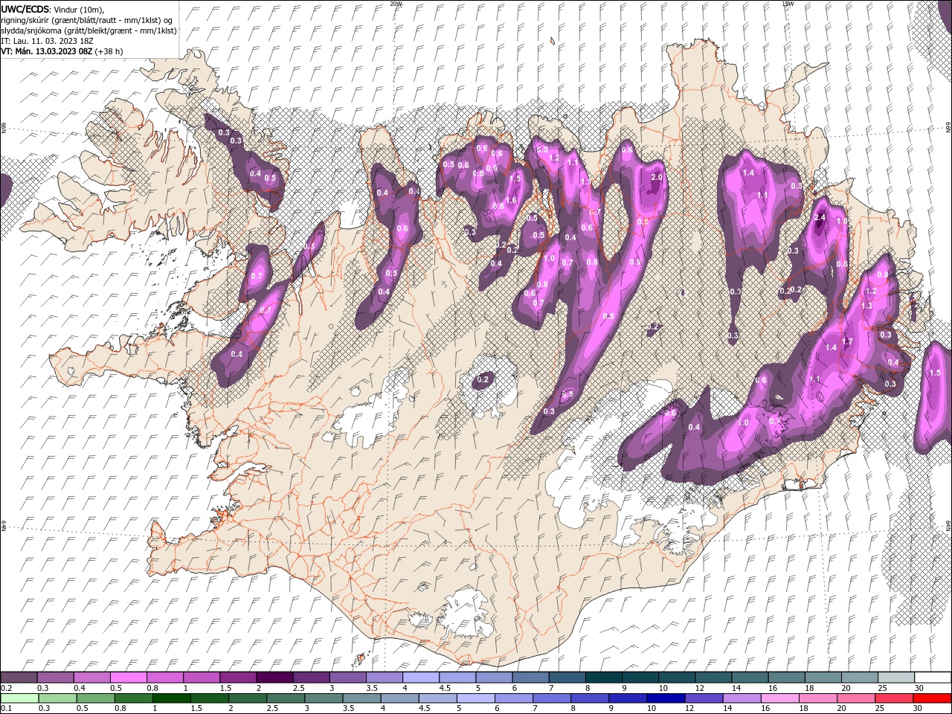
Task: Click the snow legend swatch labeled 0.8
Action: 164,678
